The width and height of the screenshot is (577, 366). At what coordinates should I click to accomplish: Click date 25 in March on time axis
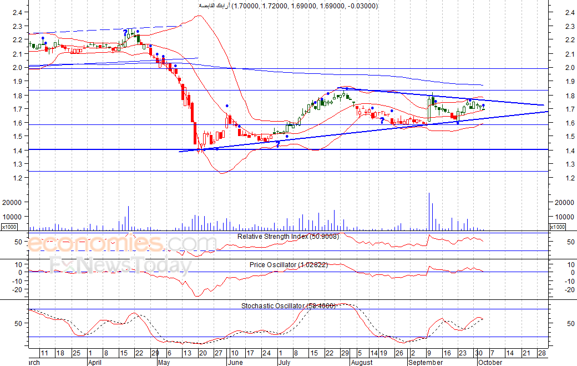(x=76, y=353)
